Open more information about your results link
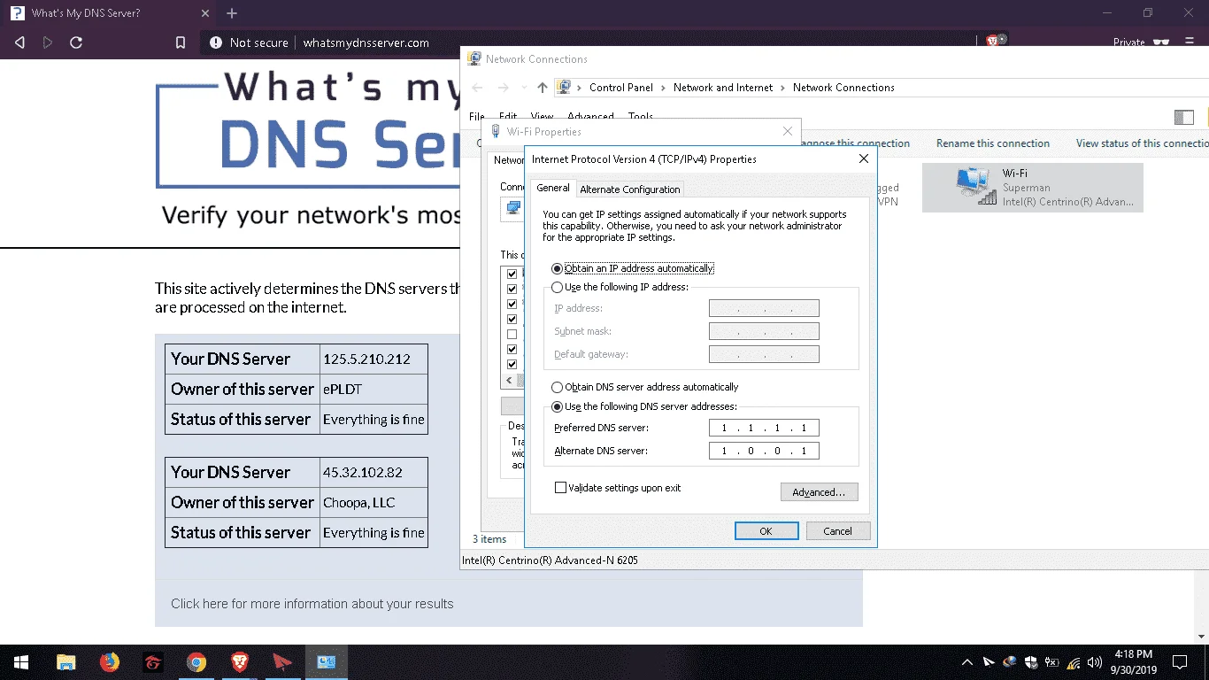 tap(312, 604)
